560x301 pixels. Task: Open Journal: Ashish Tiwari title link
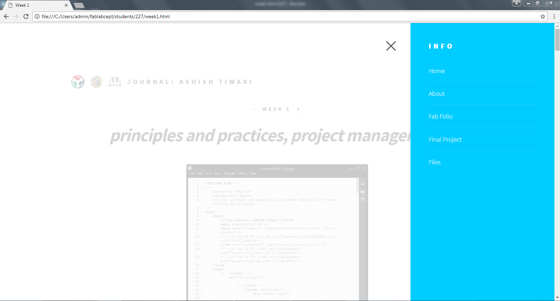(x=189, y=82)
